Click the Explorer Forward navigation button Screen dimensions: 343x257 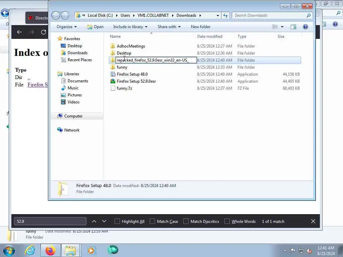click(x=65, y=15)
